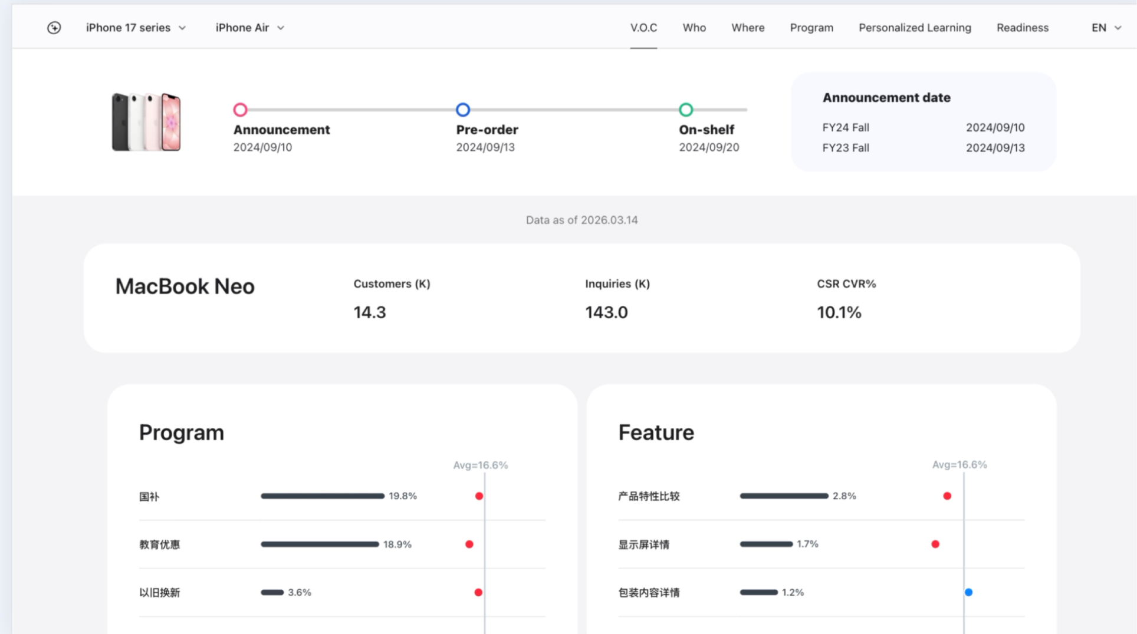Click the FY23 Fall row label
The image size is (1137, 634).
(846, 148)
